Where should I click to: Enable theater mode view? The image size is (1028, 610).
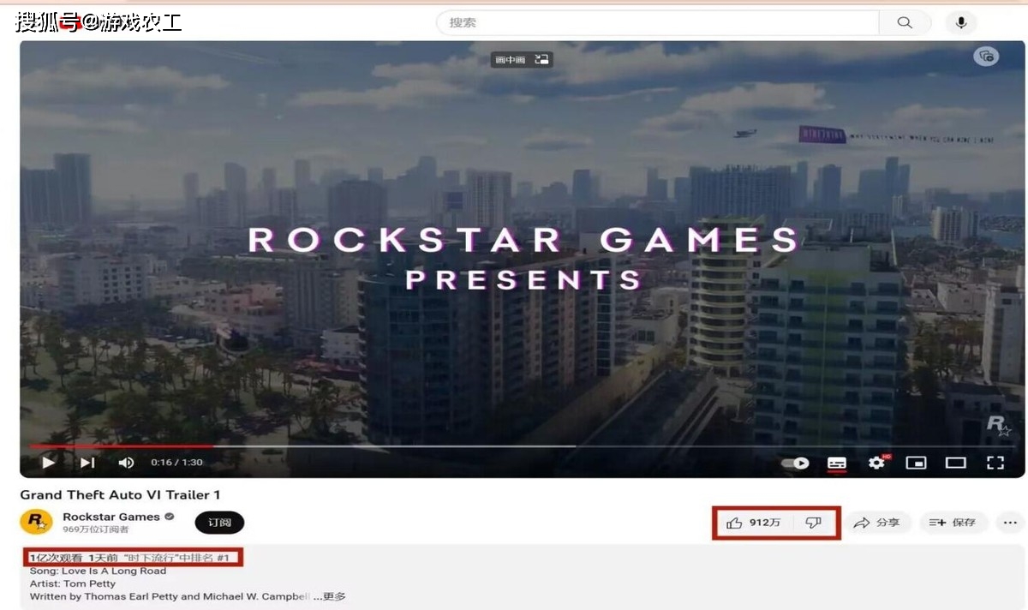point(955,463)
